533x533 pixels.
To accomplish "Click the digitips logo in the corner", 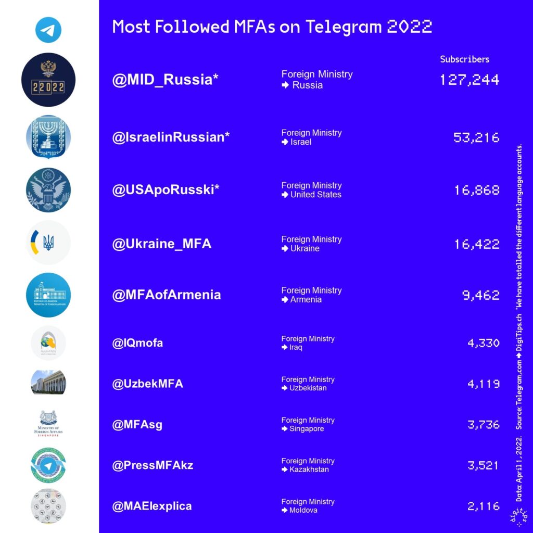I will 518,517.
